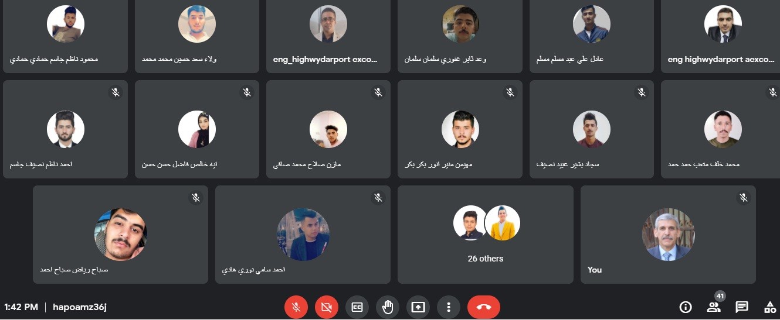The height and width of the screenshot is (320, 780).
Task: Click the meeting code hapoamz36j
Action: (80, 307)
